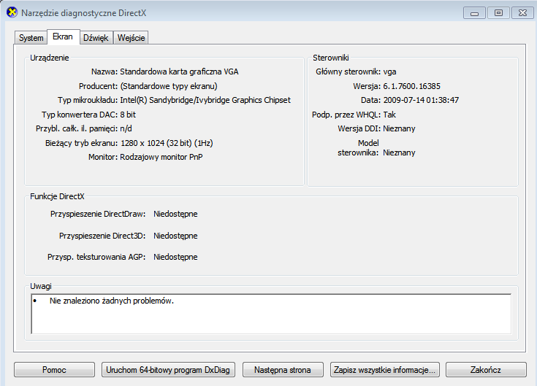
Task: Go to the Wejście tab
Action: click(x=132, y=38)
